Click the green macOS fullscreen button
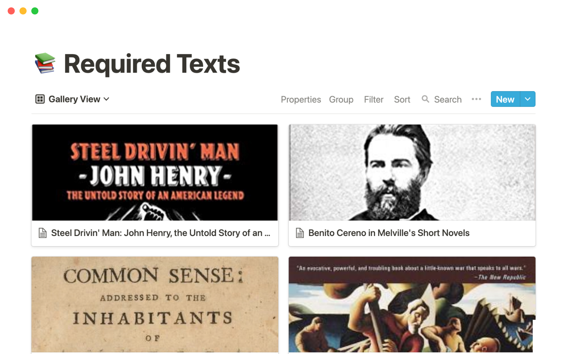Image resolution: width=567 pixels, height=354 pixels. [x=35, y=11]
